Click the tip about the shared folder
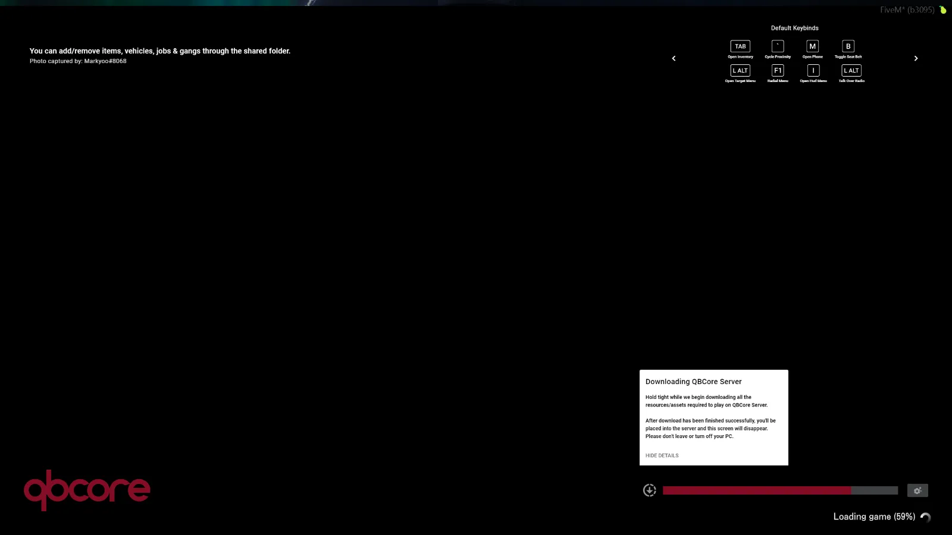 [x=160, y=51]
